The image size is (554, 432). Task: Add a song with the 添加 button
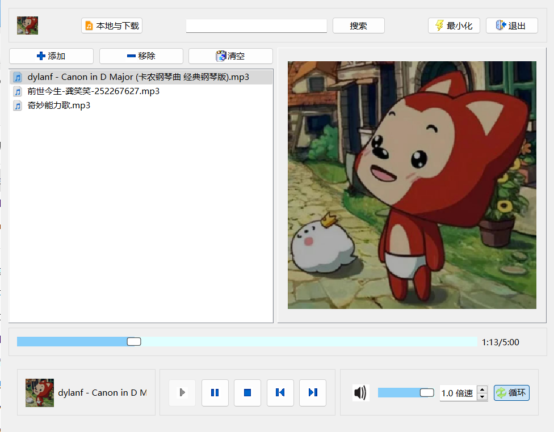click(51, 56)
